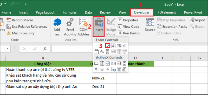Open the Page Layout tab
Screen dimensions: 208x95
(45, 12)
